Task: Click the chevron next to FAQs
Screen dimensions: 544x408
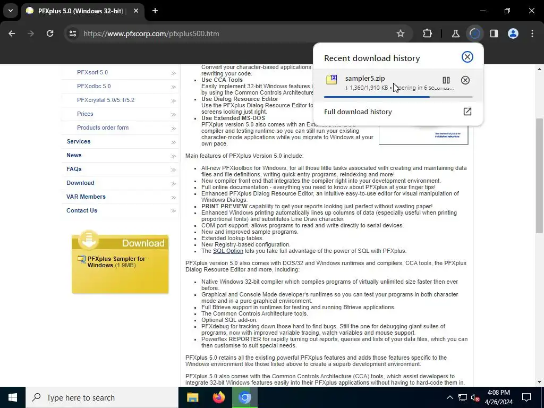Action: tap(174, 169)
